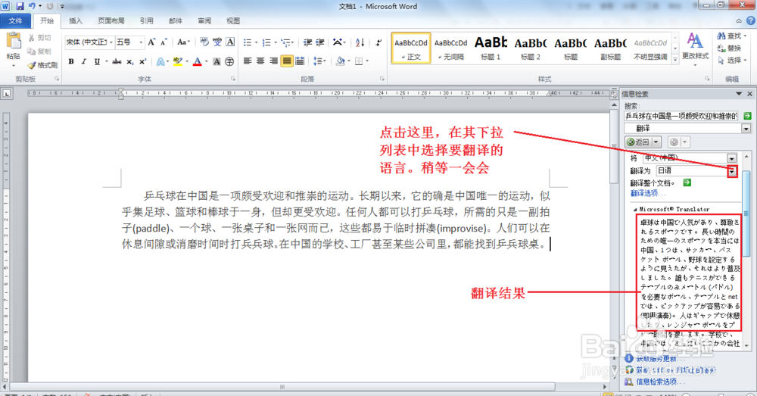
Task: Click the Decrease Indent icon
Action: coord(307,42)
